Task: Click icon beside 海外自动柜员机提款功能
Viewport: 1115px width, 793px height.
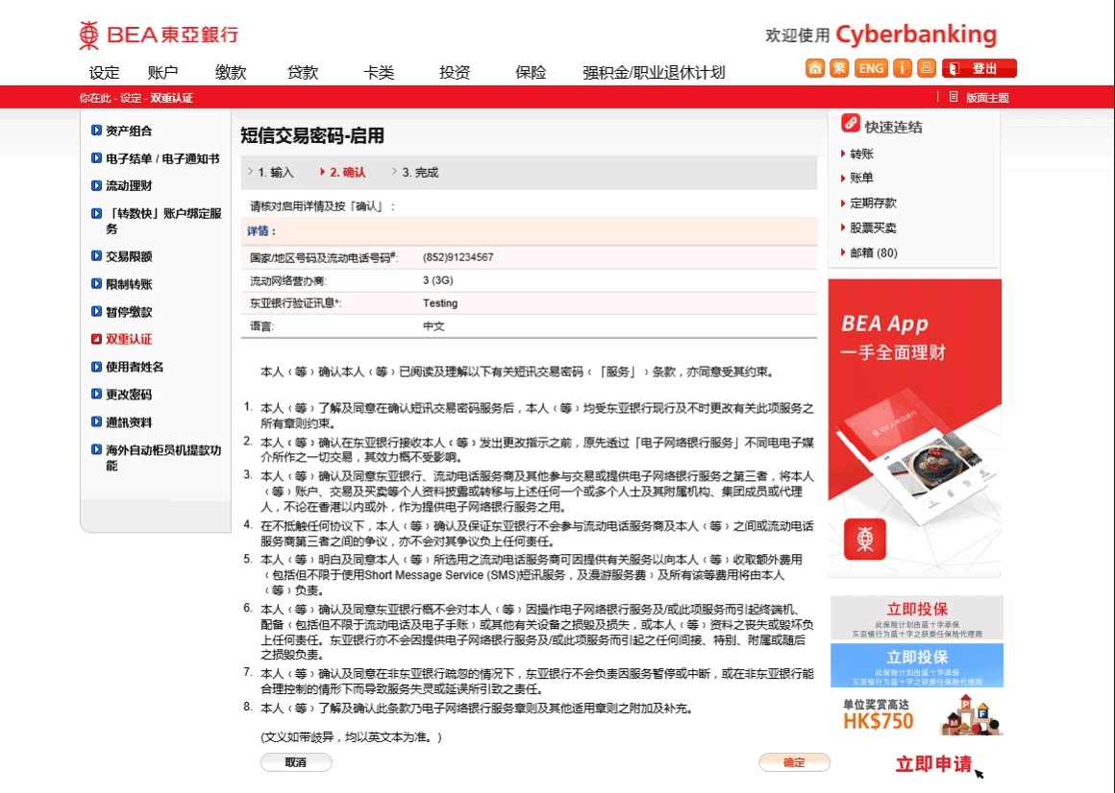Action: click(97, 449)
